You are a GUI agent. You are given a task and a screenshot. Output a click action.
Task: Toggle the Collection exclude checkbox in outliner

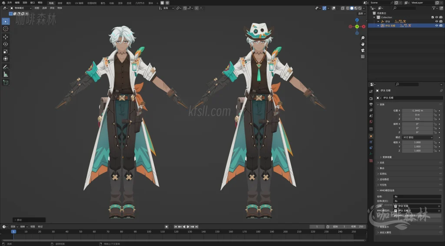[432, 17]
